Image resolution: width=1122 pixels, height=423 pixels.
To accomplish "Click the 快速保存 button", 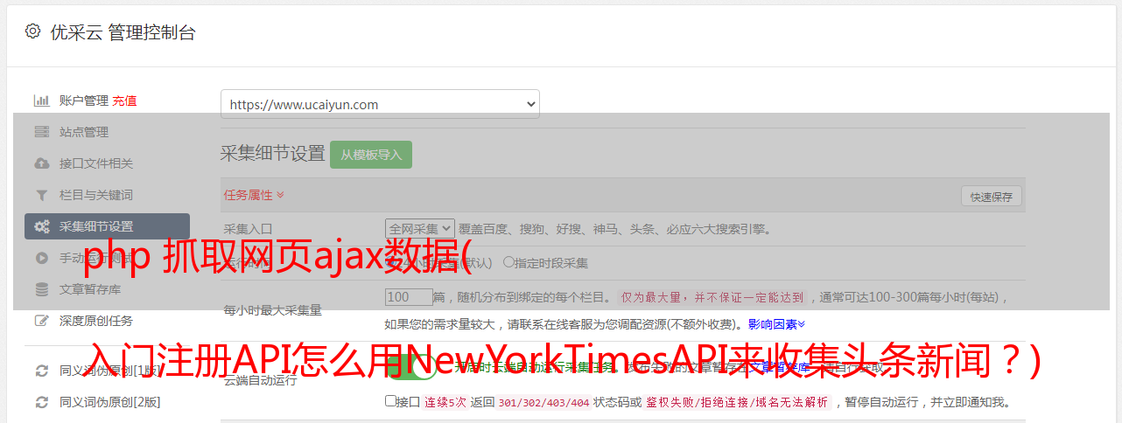I will coord(992,197).
